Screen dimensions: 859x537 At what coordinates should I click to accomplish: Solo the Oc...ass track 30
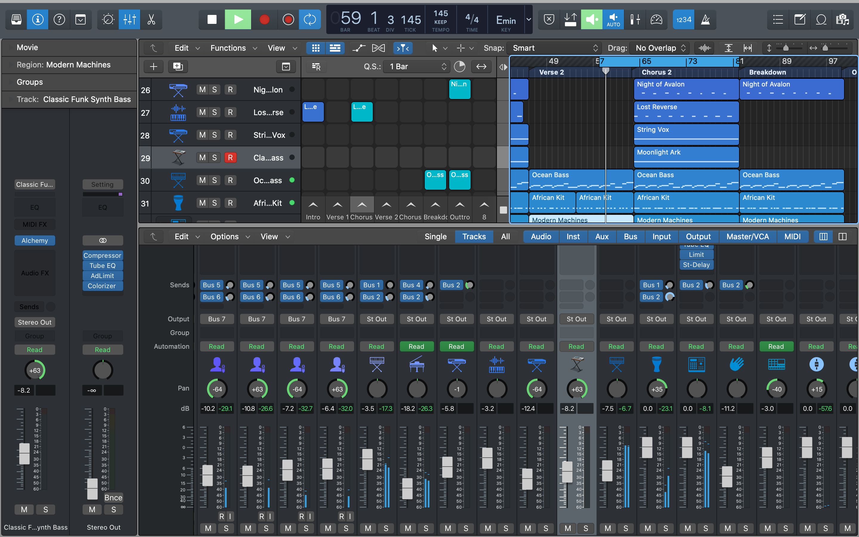coord(214,180)
